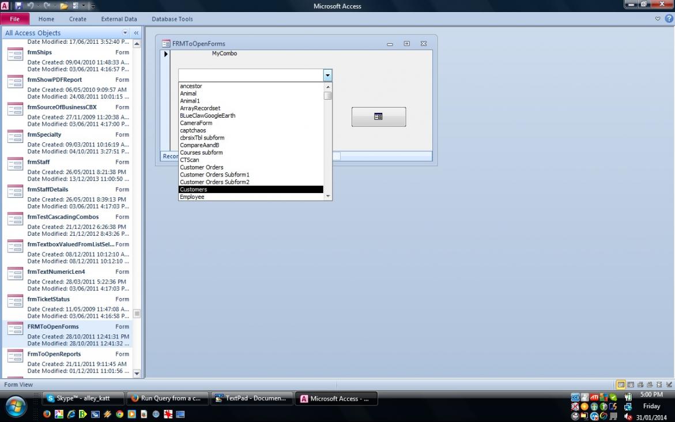675x422 pixels.
Task: Select frmTextboxValuedFromListSel form entry
Action: coord(67,251)
